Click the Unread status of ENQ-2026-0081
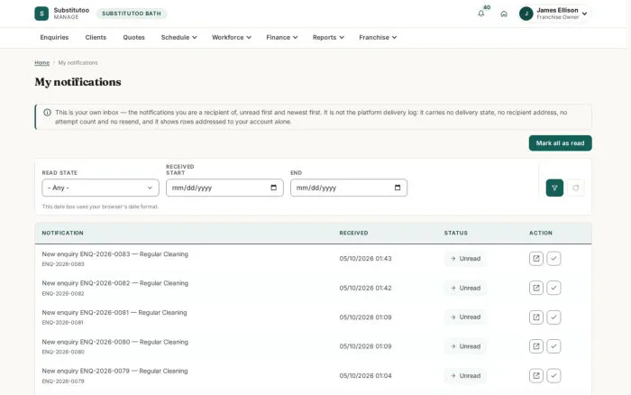The height and width of the screenshot is (395, 631). (x=465, y=317)
